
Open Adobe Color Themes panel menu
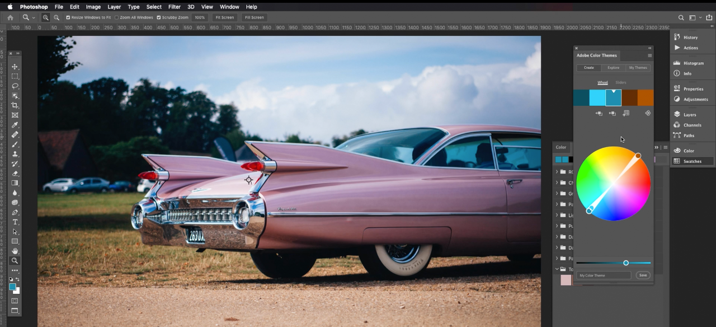(x=649, y=55)
